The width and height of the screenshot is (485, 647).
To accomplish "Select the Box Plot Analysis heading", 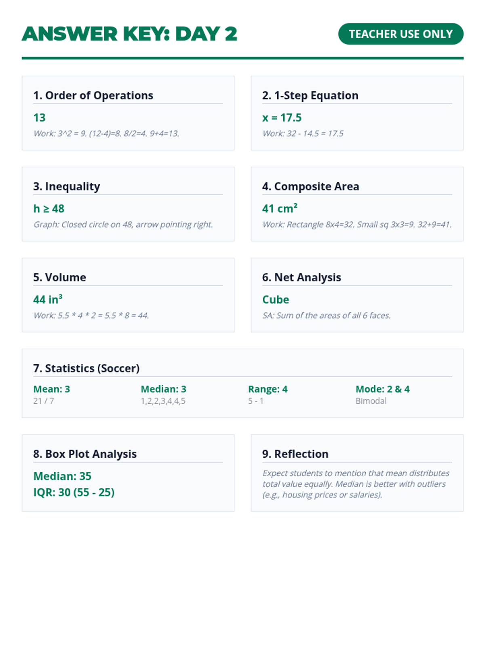I will pos(85,454).
